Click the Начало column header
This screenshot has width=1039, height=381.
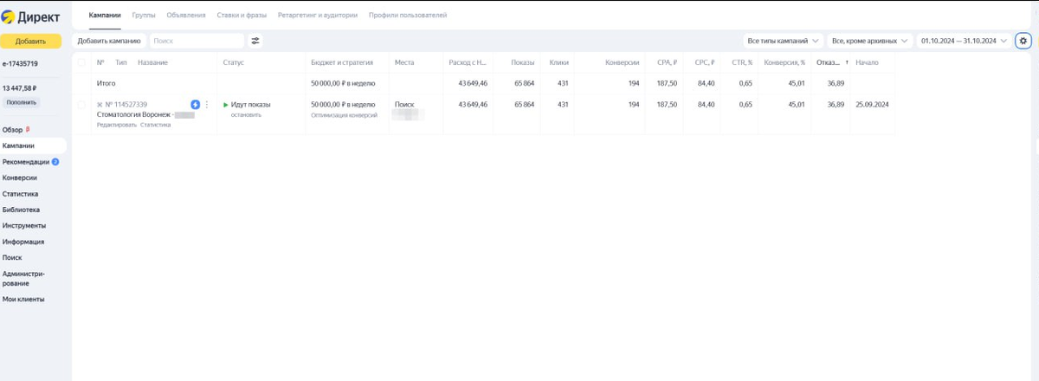(x=867, y=63)
